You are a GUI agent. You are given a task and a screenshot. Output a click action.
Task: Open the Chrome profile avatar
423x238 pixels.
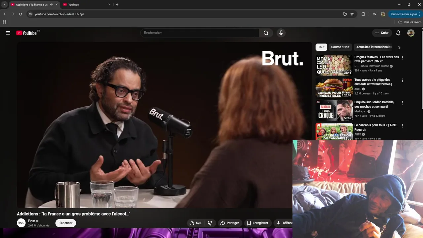383,14
